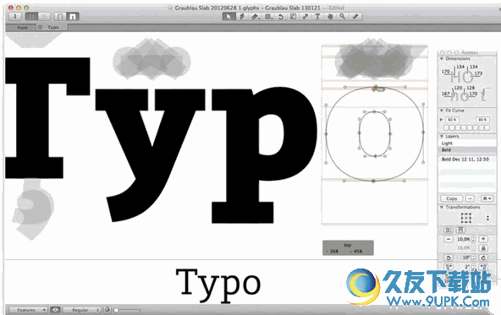Toggle the black/white preview invert button
The height and width of the screenshot is (315, 501).
[107, 310]
